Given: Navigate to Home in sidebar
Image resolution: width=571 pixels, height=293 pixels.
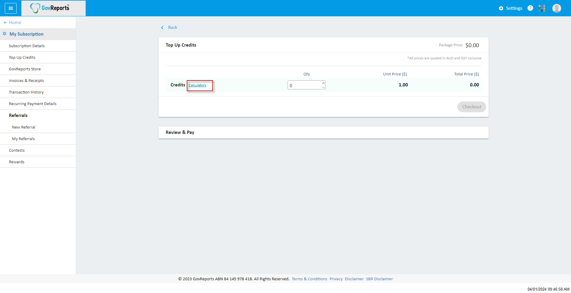Looking at the screenshot, I should [x=15, y=23].
